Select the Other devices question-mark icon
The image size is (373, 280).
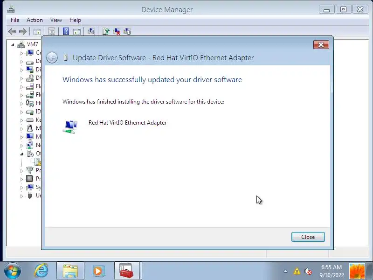click(30, 154)
